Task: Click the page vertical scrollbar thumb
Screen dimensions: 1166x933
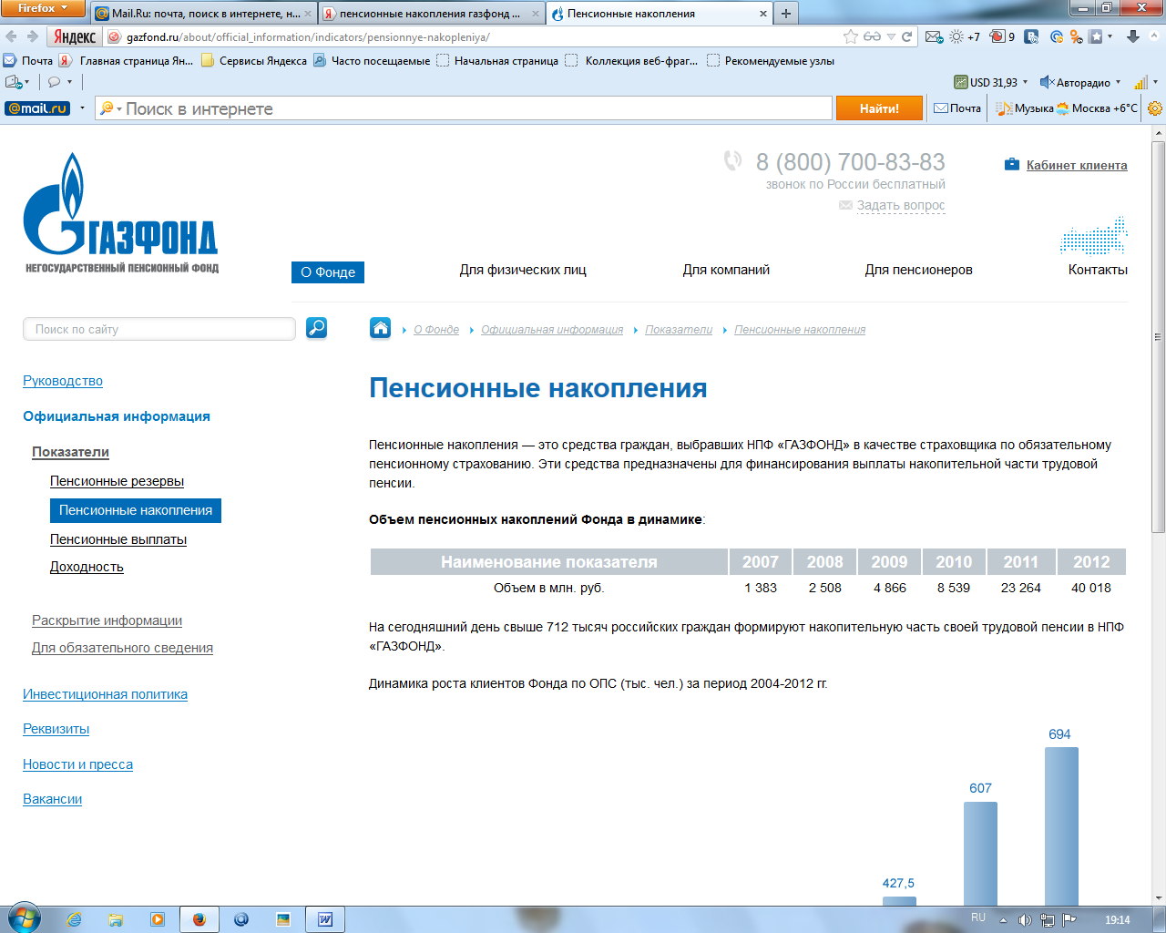Action: pyautogui.click(x=1158, y=337)
